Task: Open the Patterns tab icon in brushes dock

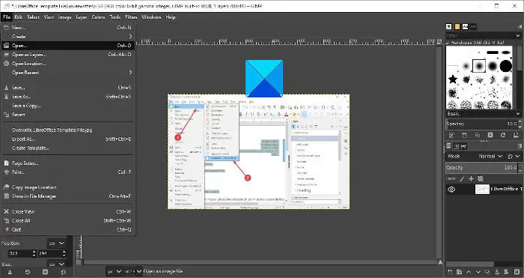Action: pos(457,27)
